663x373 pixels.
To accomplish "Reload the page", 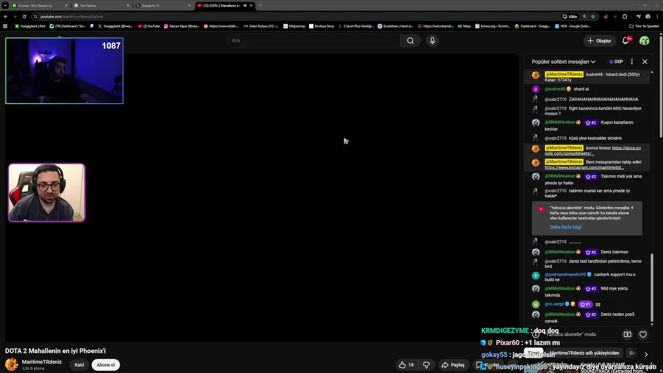I will tap(24, 17).
